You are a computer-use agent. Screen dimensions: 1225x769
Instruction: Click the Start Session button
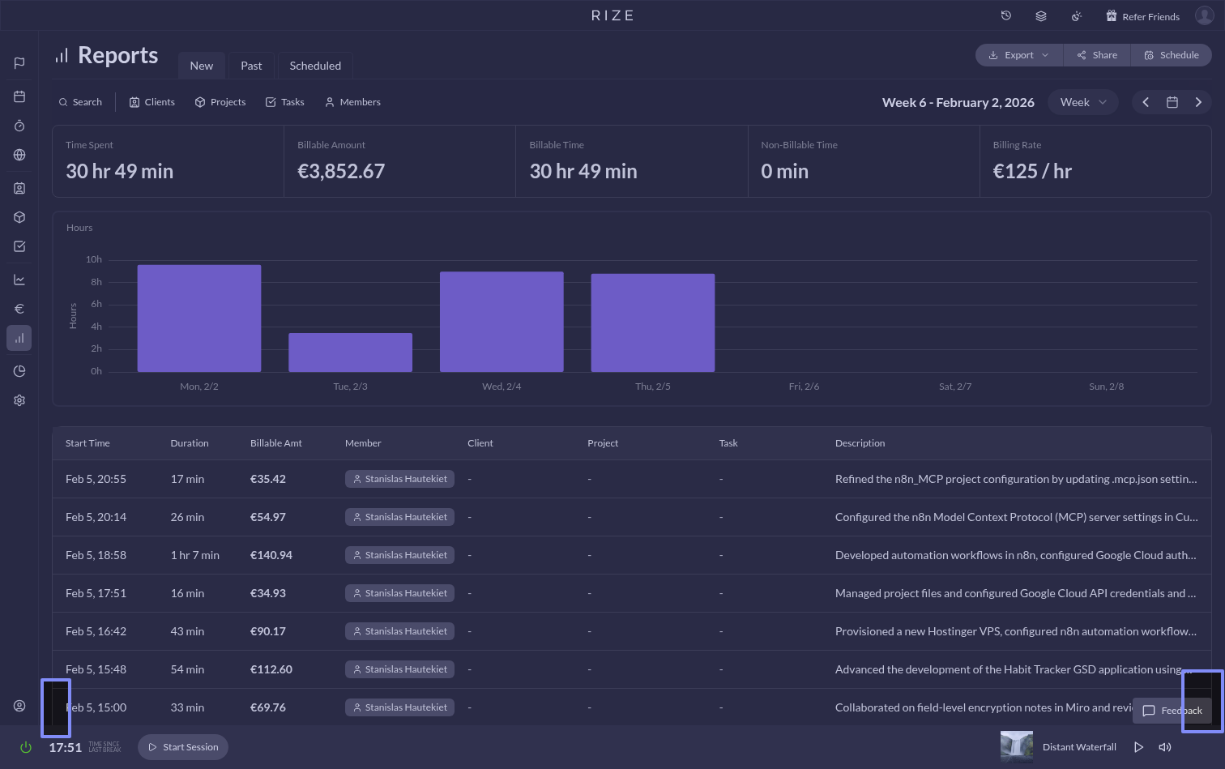point(183,747)
